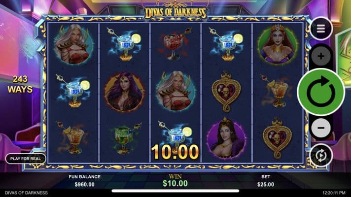The width and height of the screenshot is (351, 197).
Task: Click the blonde diva on the first reel
Action: [x=73, y=44]
